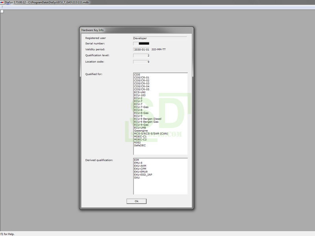
Task: Click the Validity period date field
Action: tap(141, 50)
